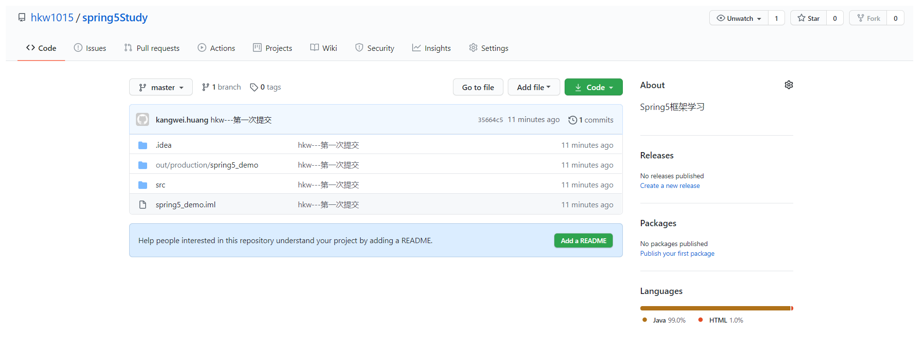Open the spring5Study repository link
The height and width of the screenshot is (340, 919).
pyautogui.click(x=115, y=17)
